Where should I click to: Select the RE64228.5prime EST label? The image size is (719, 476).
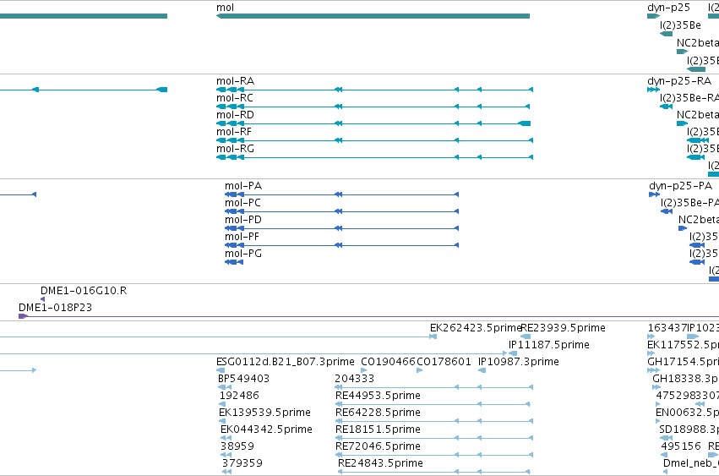pos(378,413)
